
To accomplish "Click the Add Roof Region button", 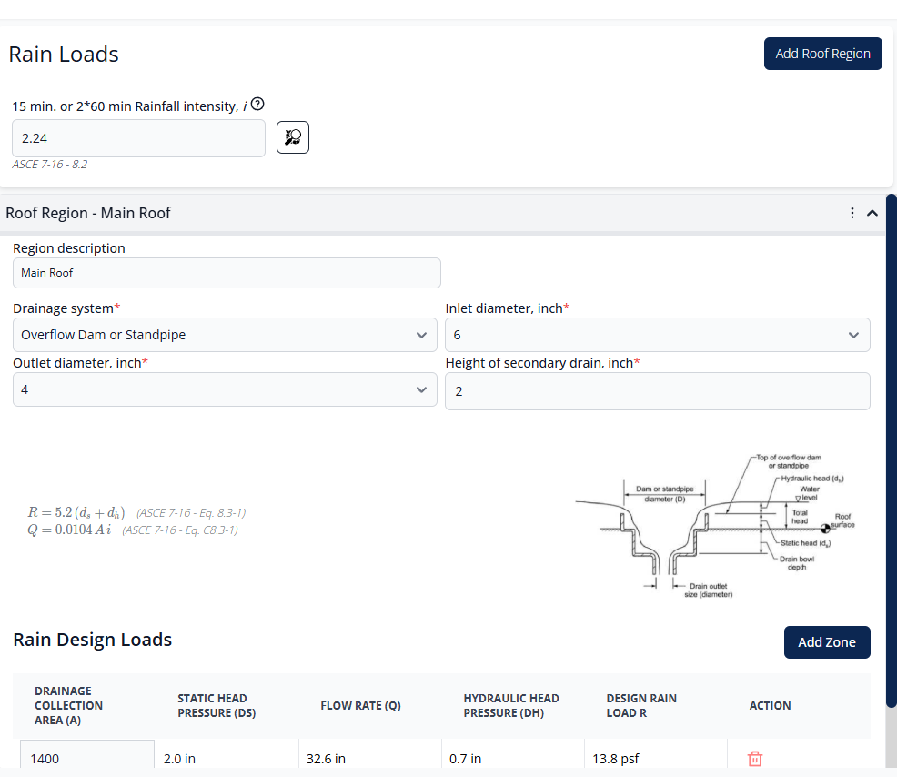I will point(822,54).
